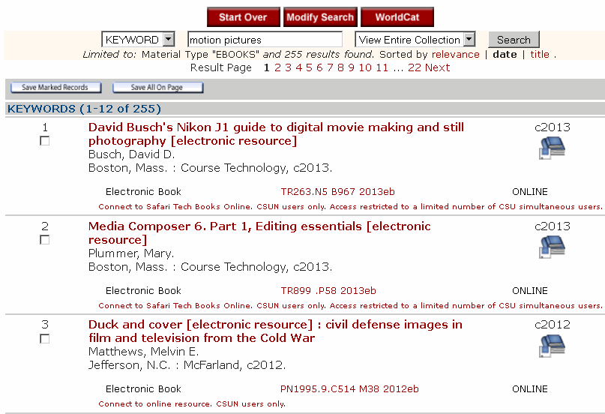
Task: Click e-book icon for David Busch's Nikon guide
Action: [552, 148]
